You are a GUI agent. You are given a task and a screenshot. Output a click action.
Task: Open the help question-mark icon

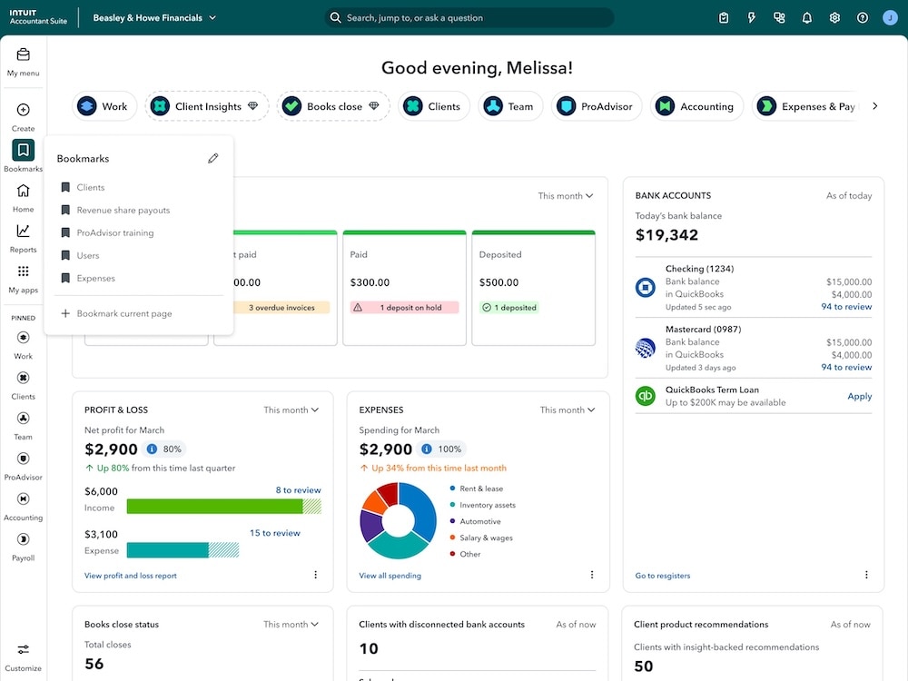(863, 16)
